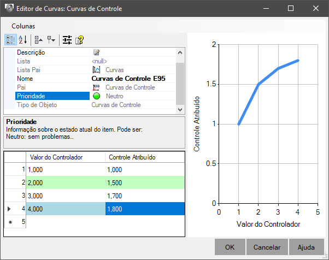Click row header number 2
The image size is (329, 260).
(15, 182)
